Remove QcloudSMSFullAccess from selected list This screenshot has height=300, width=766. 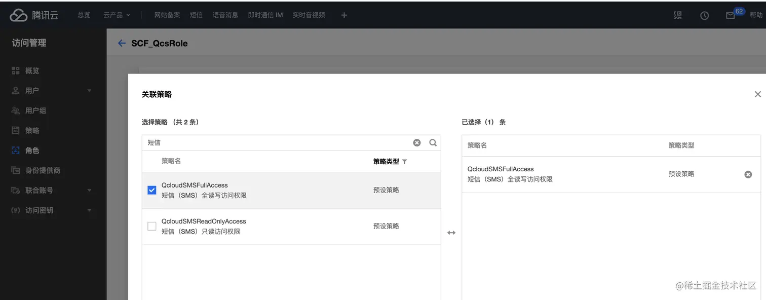(x=748, y=174)
